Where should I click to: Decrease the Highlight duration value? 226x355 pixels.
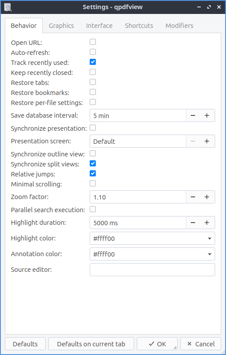click(193, 223)
